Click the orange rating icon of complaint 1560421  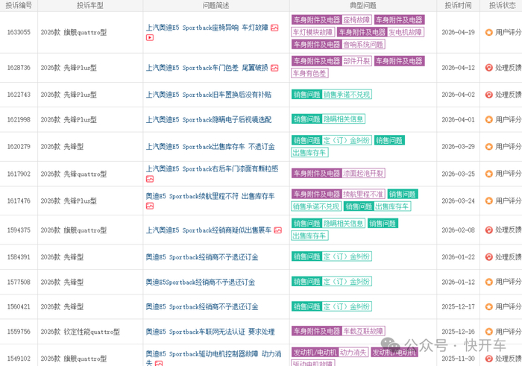pyautogui.click(x=488, y=307)
